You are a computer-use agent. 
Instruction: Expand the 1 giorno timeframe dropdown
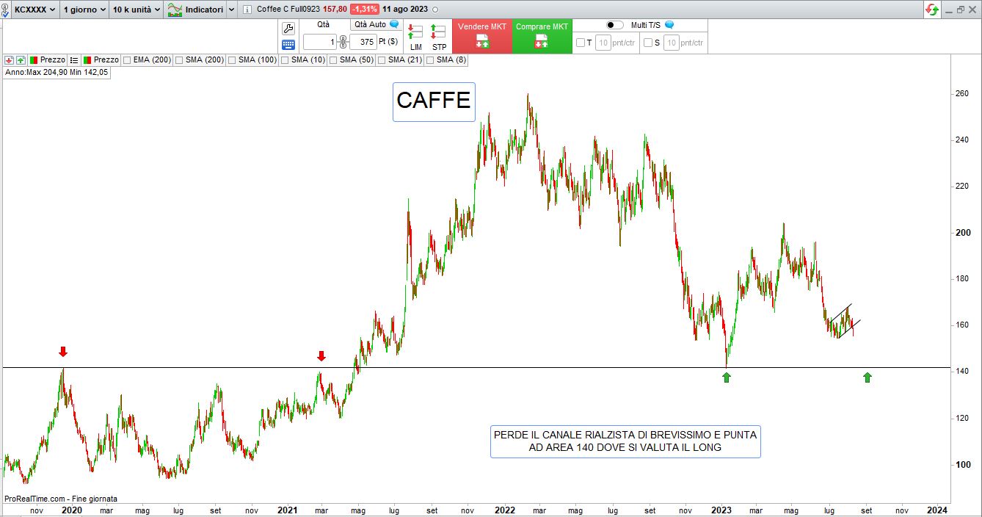(x=84, y=10)
